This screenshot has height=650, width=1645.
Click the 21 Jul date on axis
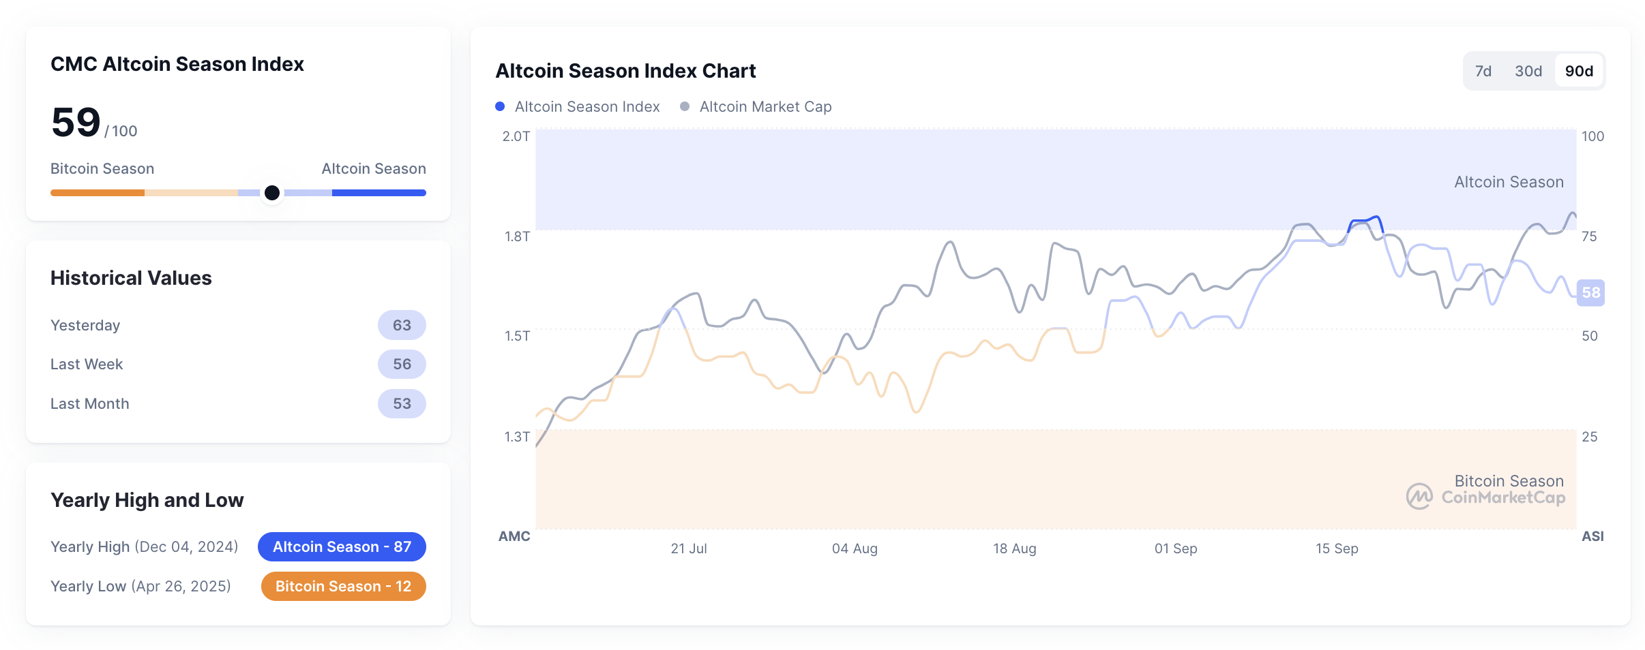pos(689,548)
